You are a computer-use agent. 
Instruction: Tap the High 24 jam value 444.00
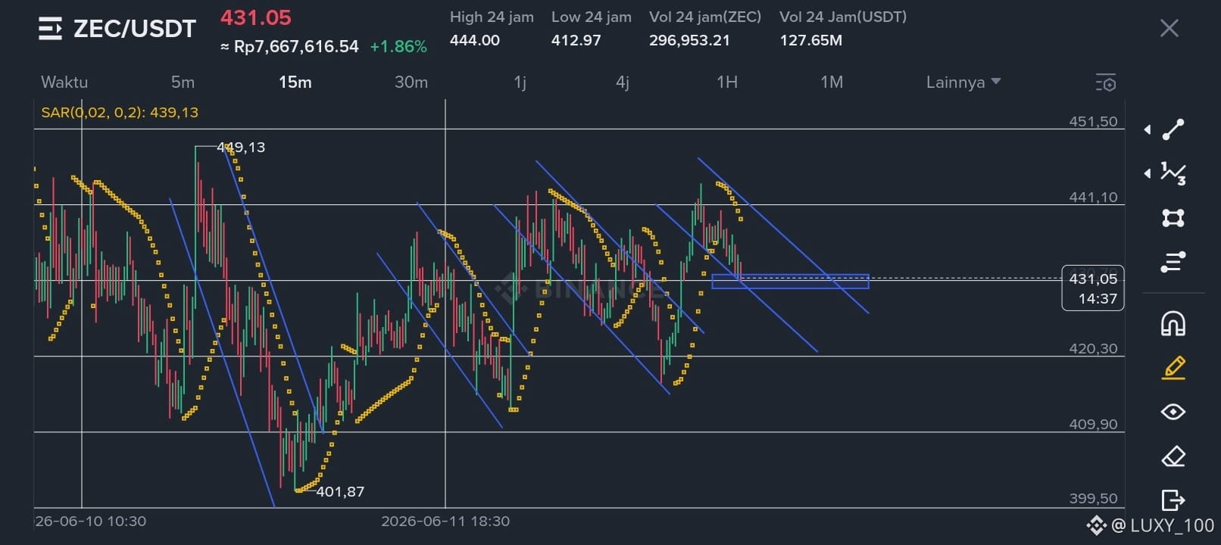pos(475,40)
